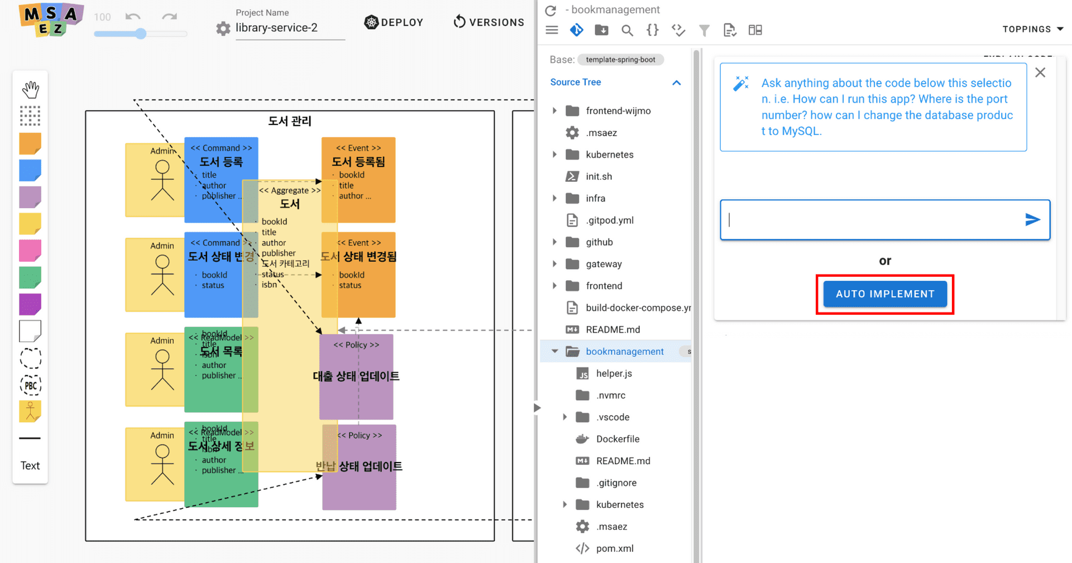The height and width of the screenshot is (563, 1072).
Task: Expand the frontend-wijmo folder
Action: coord(554,110)
